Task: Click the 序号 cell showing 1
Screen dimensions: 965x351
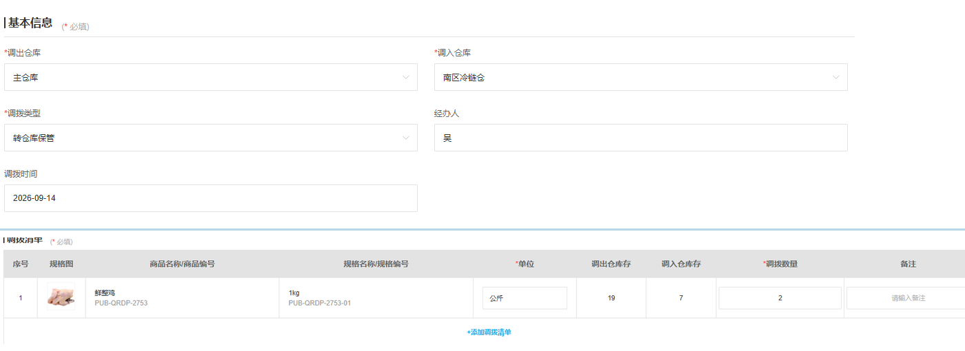Action: pyautogui.click(x=21, y=298)
